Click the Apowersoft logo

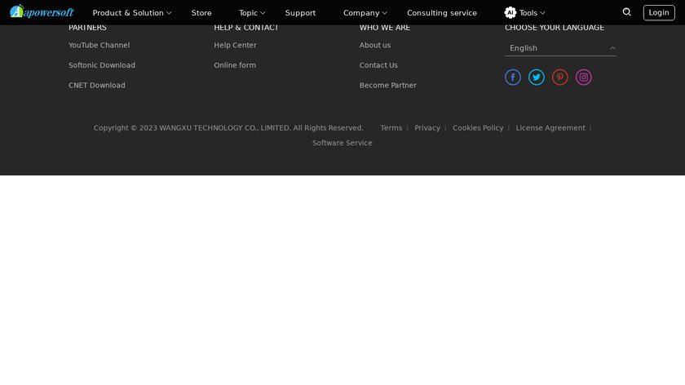[42, 12]
